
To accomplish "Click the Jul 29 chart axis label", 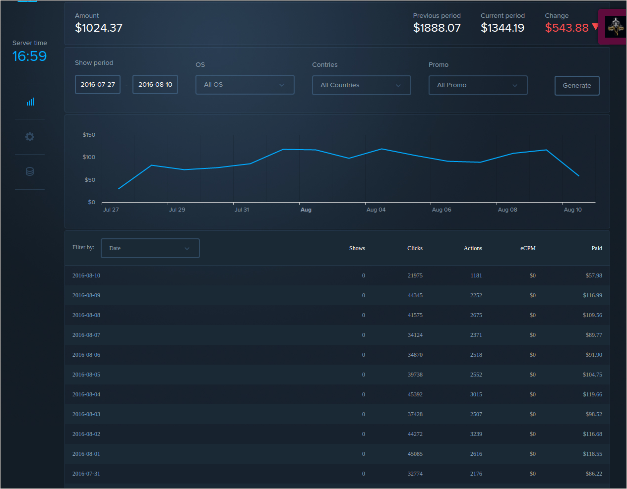I will click(177, 210).
